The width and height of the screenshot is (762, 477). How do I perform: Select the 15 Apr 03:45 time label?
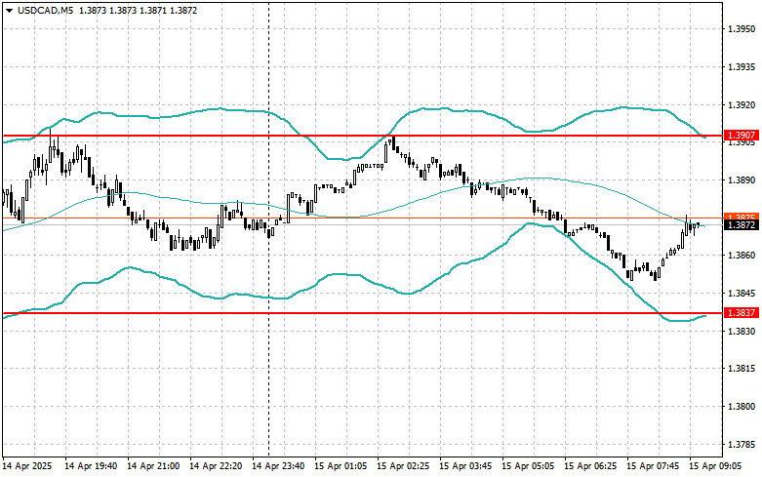[x=465, y=466]
